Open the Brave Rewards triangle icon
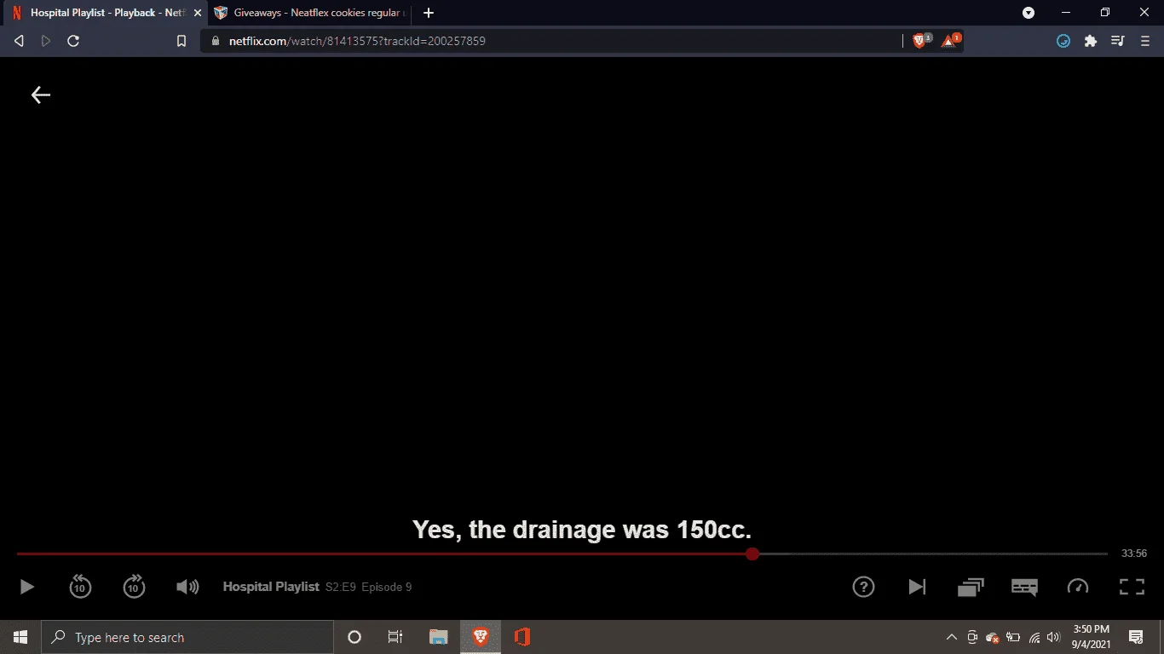The height and width of the screenshot is (654, 1164). coord(950,40)
